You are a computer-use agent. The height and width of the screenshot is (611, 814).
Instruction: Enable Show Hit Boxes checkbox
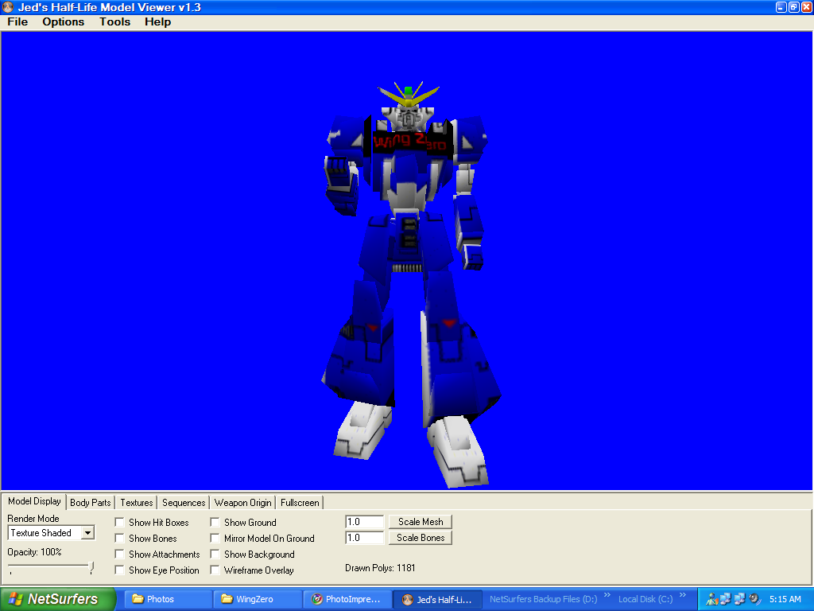tap(119, 522)
